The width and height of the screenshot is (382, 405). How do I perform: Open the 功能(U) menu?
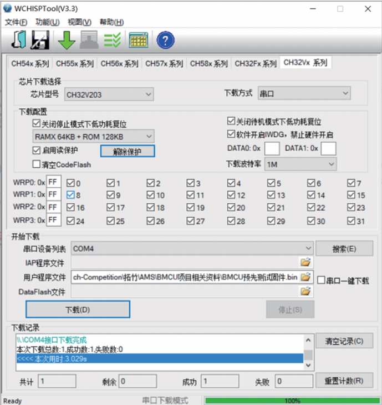48,22
